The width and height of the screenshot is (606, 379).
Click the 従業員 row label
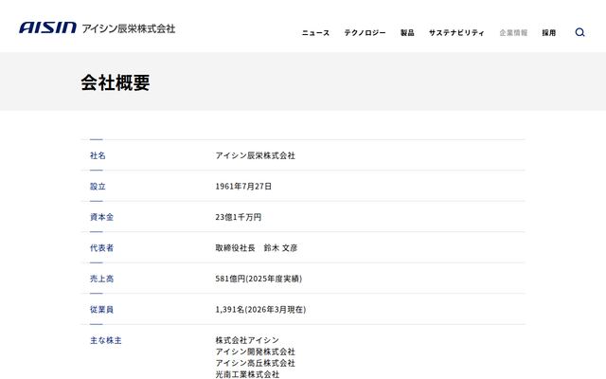[101, 310]
